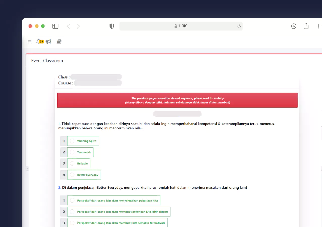
Task: Open the hamburger menu icon
Action: point(30,42)
